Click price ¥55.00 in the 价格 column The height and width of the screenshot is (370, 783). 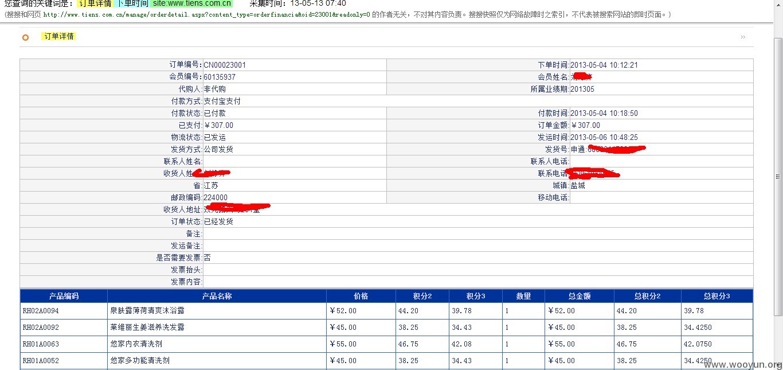[343, 344]
